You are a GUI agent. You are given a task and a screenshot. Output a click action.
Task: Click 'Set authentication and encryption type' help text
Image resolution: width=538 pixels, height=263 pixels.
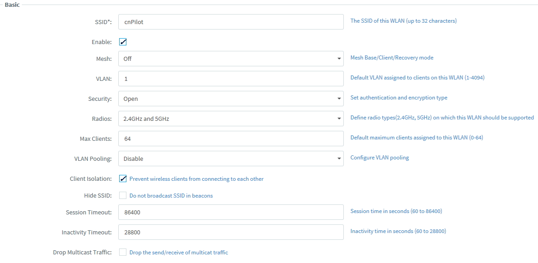point(399,98)
